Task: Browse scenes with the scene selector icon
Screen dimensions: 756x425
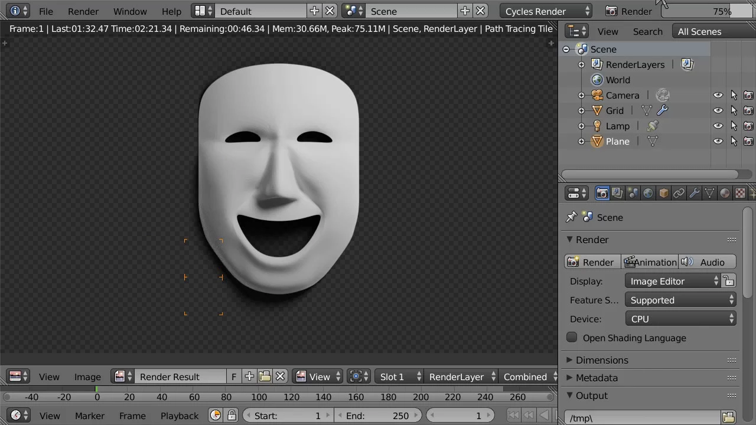Action: tap(353, 11)
